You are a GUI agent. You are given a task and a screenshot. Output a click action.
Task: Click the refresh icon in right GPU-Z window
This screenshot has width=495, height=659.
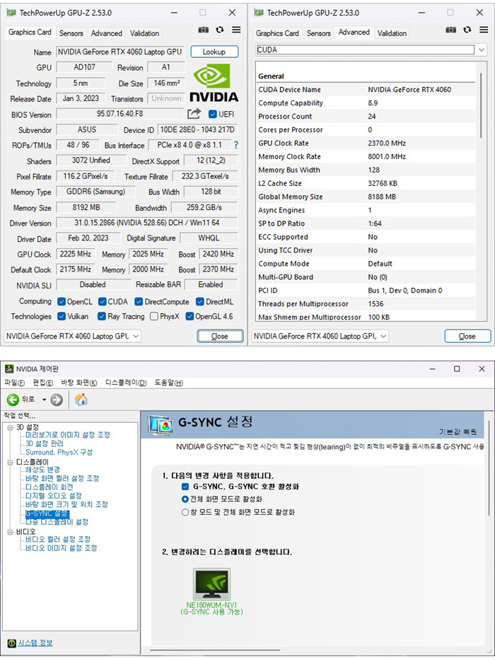467,30
